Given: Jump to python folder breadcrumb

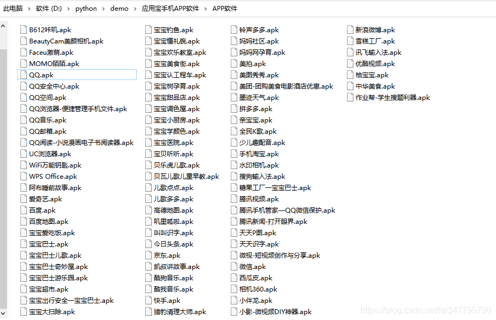Looking at the screenshot, I should click(86, 9).
